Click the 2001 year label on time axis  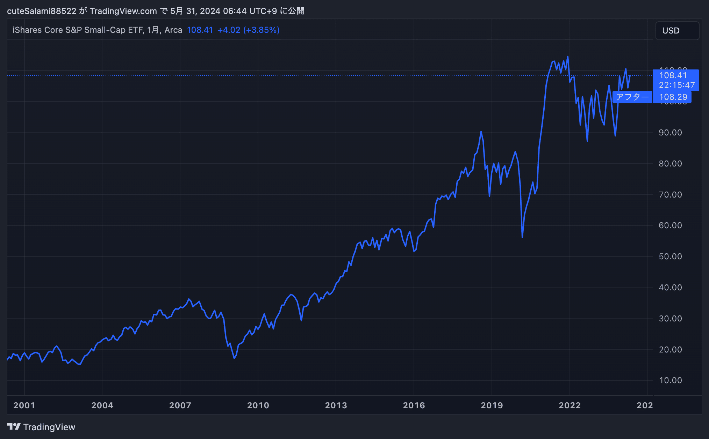pos(24,405)
